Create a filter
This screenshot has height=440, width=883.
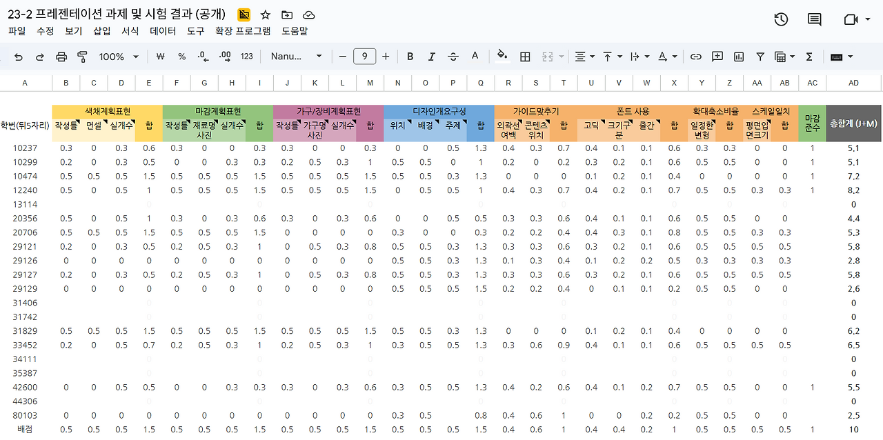tap(760, 57)
